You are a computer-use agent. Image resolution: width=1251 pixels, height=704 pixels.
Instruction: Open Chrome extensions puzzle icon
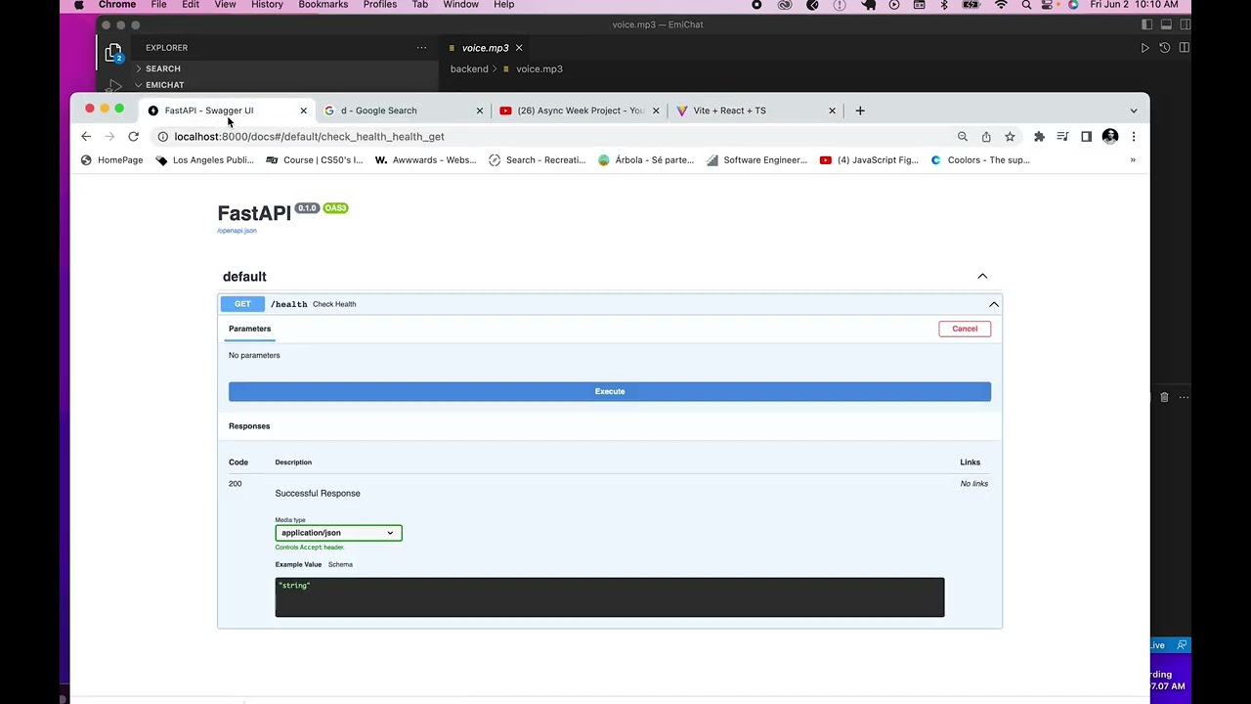click(1039, 137)
